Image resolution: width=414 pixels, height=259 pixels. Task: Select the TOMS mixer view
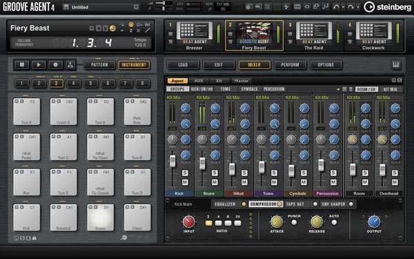[x=225, y=89]
